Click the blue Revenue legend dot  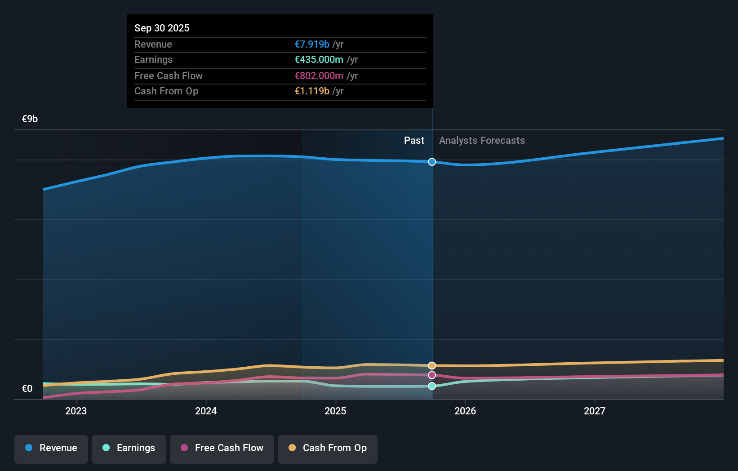[x=28, y=448]
